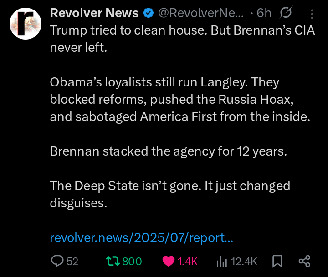This screenshot has height=277, width=328.
Task: Click the 6h post timestamp
Action: pos(264,13)
